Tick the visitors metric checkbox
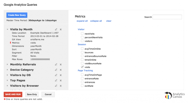This screenshot has height=103, width=188. pos(82,41)
